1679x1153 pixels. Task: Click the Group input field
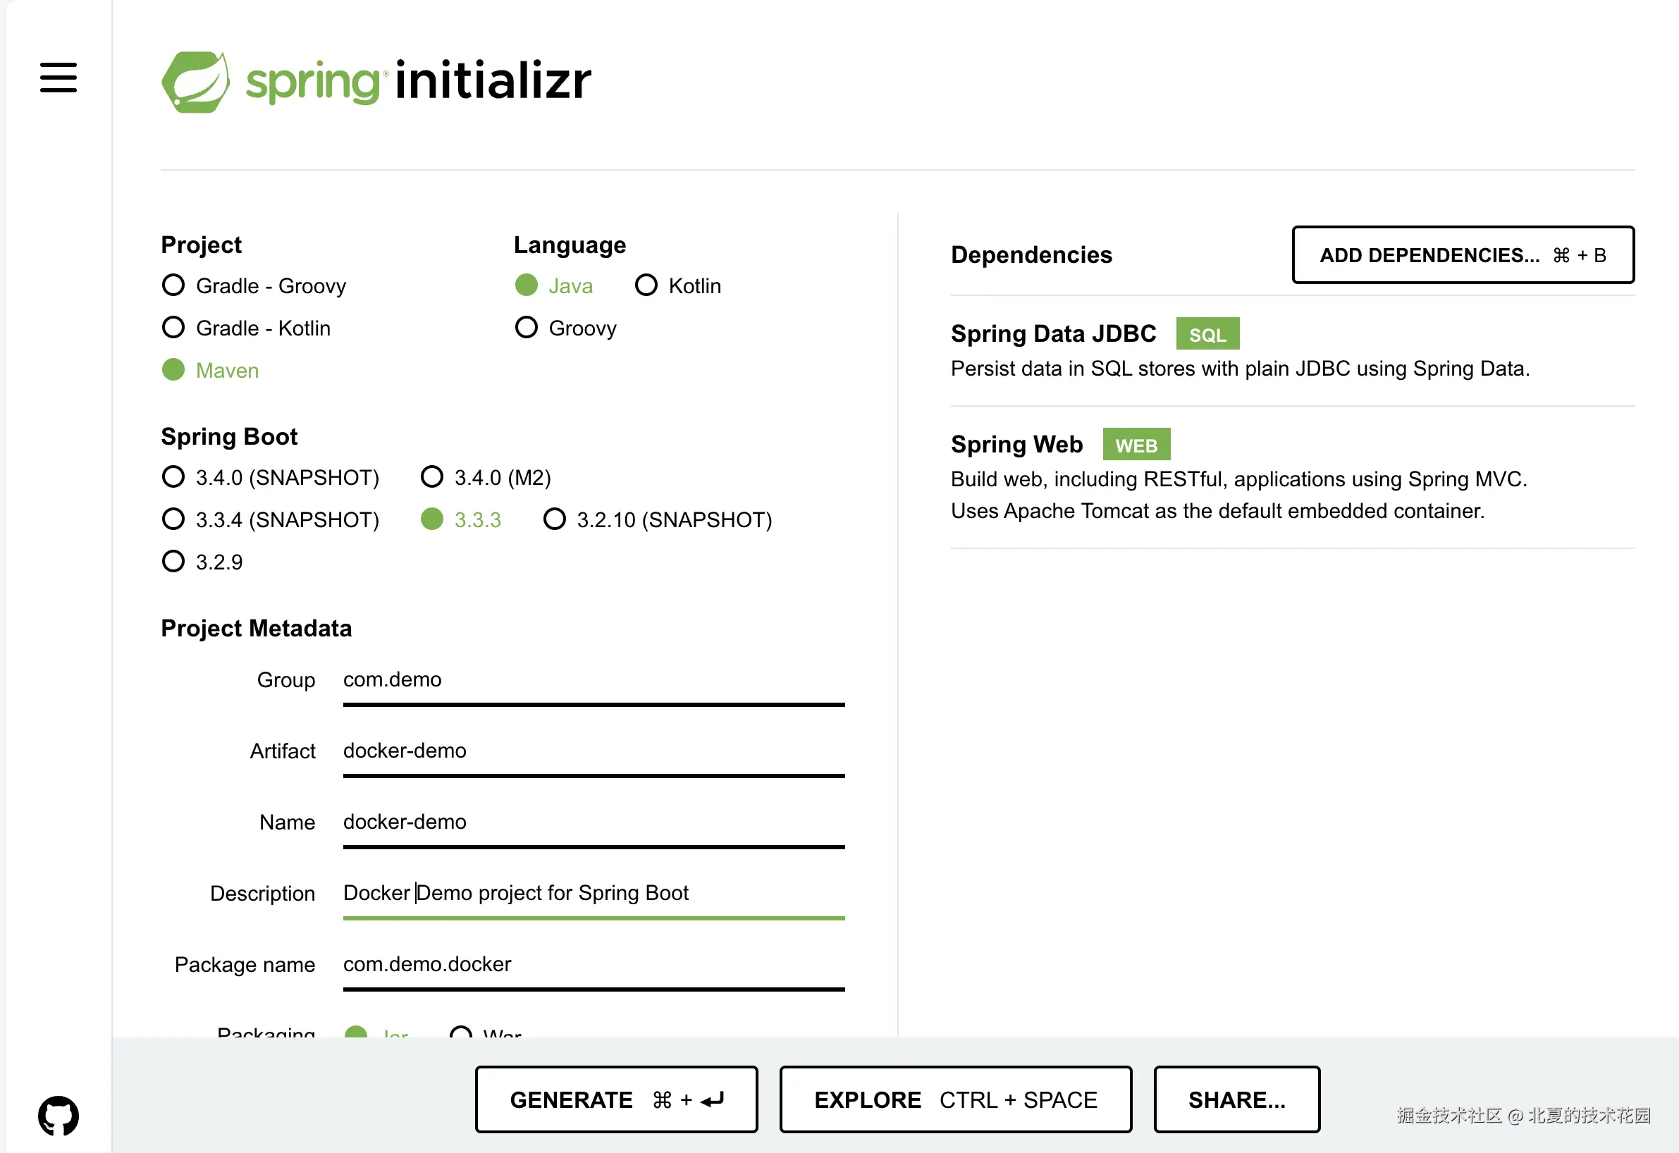tap(592, 680)
